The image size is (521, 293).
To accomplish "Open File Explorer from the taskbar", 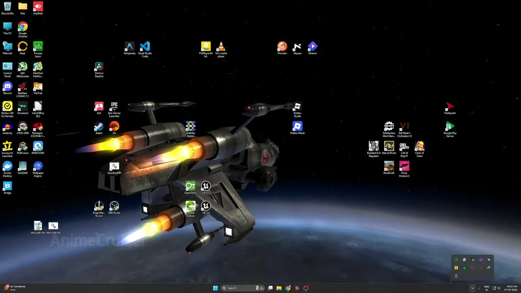I will (x=279, y=288).
